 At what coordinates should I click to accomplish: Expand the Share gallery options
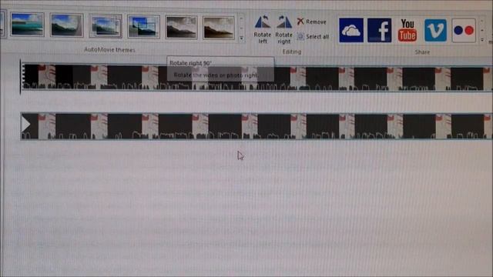(482, 40)
